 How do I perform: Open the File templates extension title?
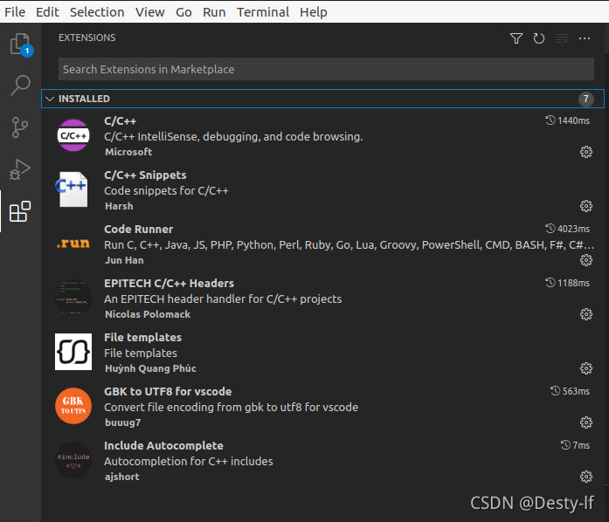coord(142,337)
